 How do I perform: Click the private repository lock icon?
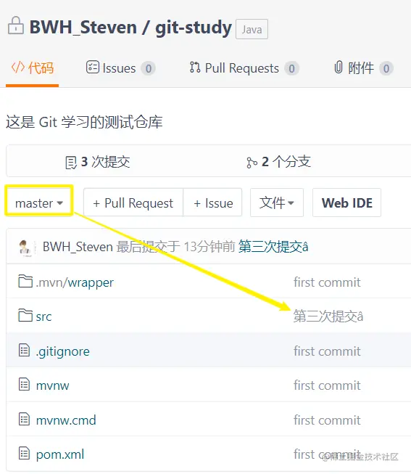click(16, 25)
